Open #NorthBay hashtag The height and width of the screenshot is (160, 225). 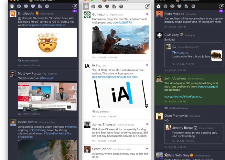pyautogui.click(x=38, y=130)
